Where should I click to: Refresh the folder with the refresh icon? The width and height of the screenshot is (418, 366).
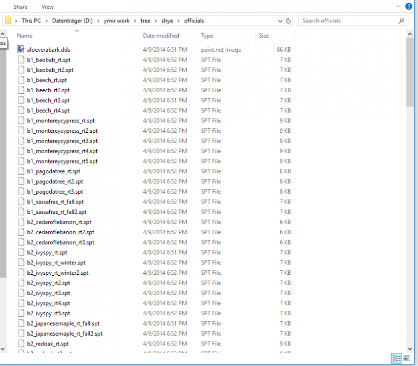(x=288, y=20)
